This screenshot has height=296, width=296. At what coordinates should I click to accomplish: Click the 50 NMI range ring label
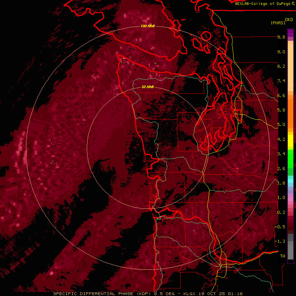pyautogui.click(x=148, y=87)
